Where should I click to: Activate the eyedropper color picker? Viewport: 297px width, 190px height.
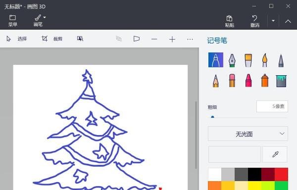pos(275,154)
